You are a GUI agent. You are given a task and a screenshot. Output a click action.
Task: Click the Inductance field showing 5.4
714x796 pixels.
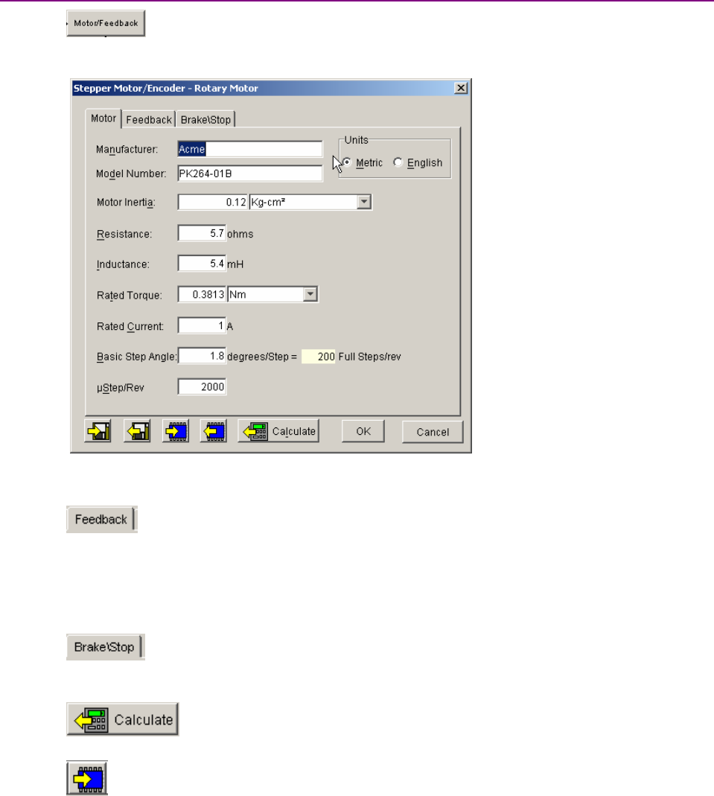click(202, 264)
